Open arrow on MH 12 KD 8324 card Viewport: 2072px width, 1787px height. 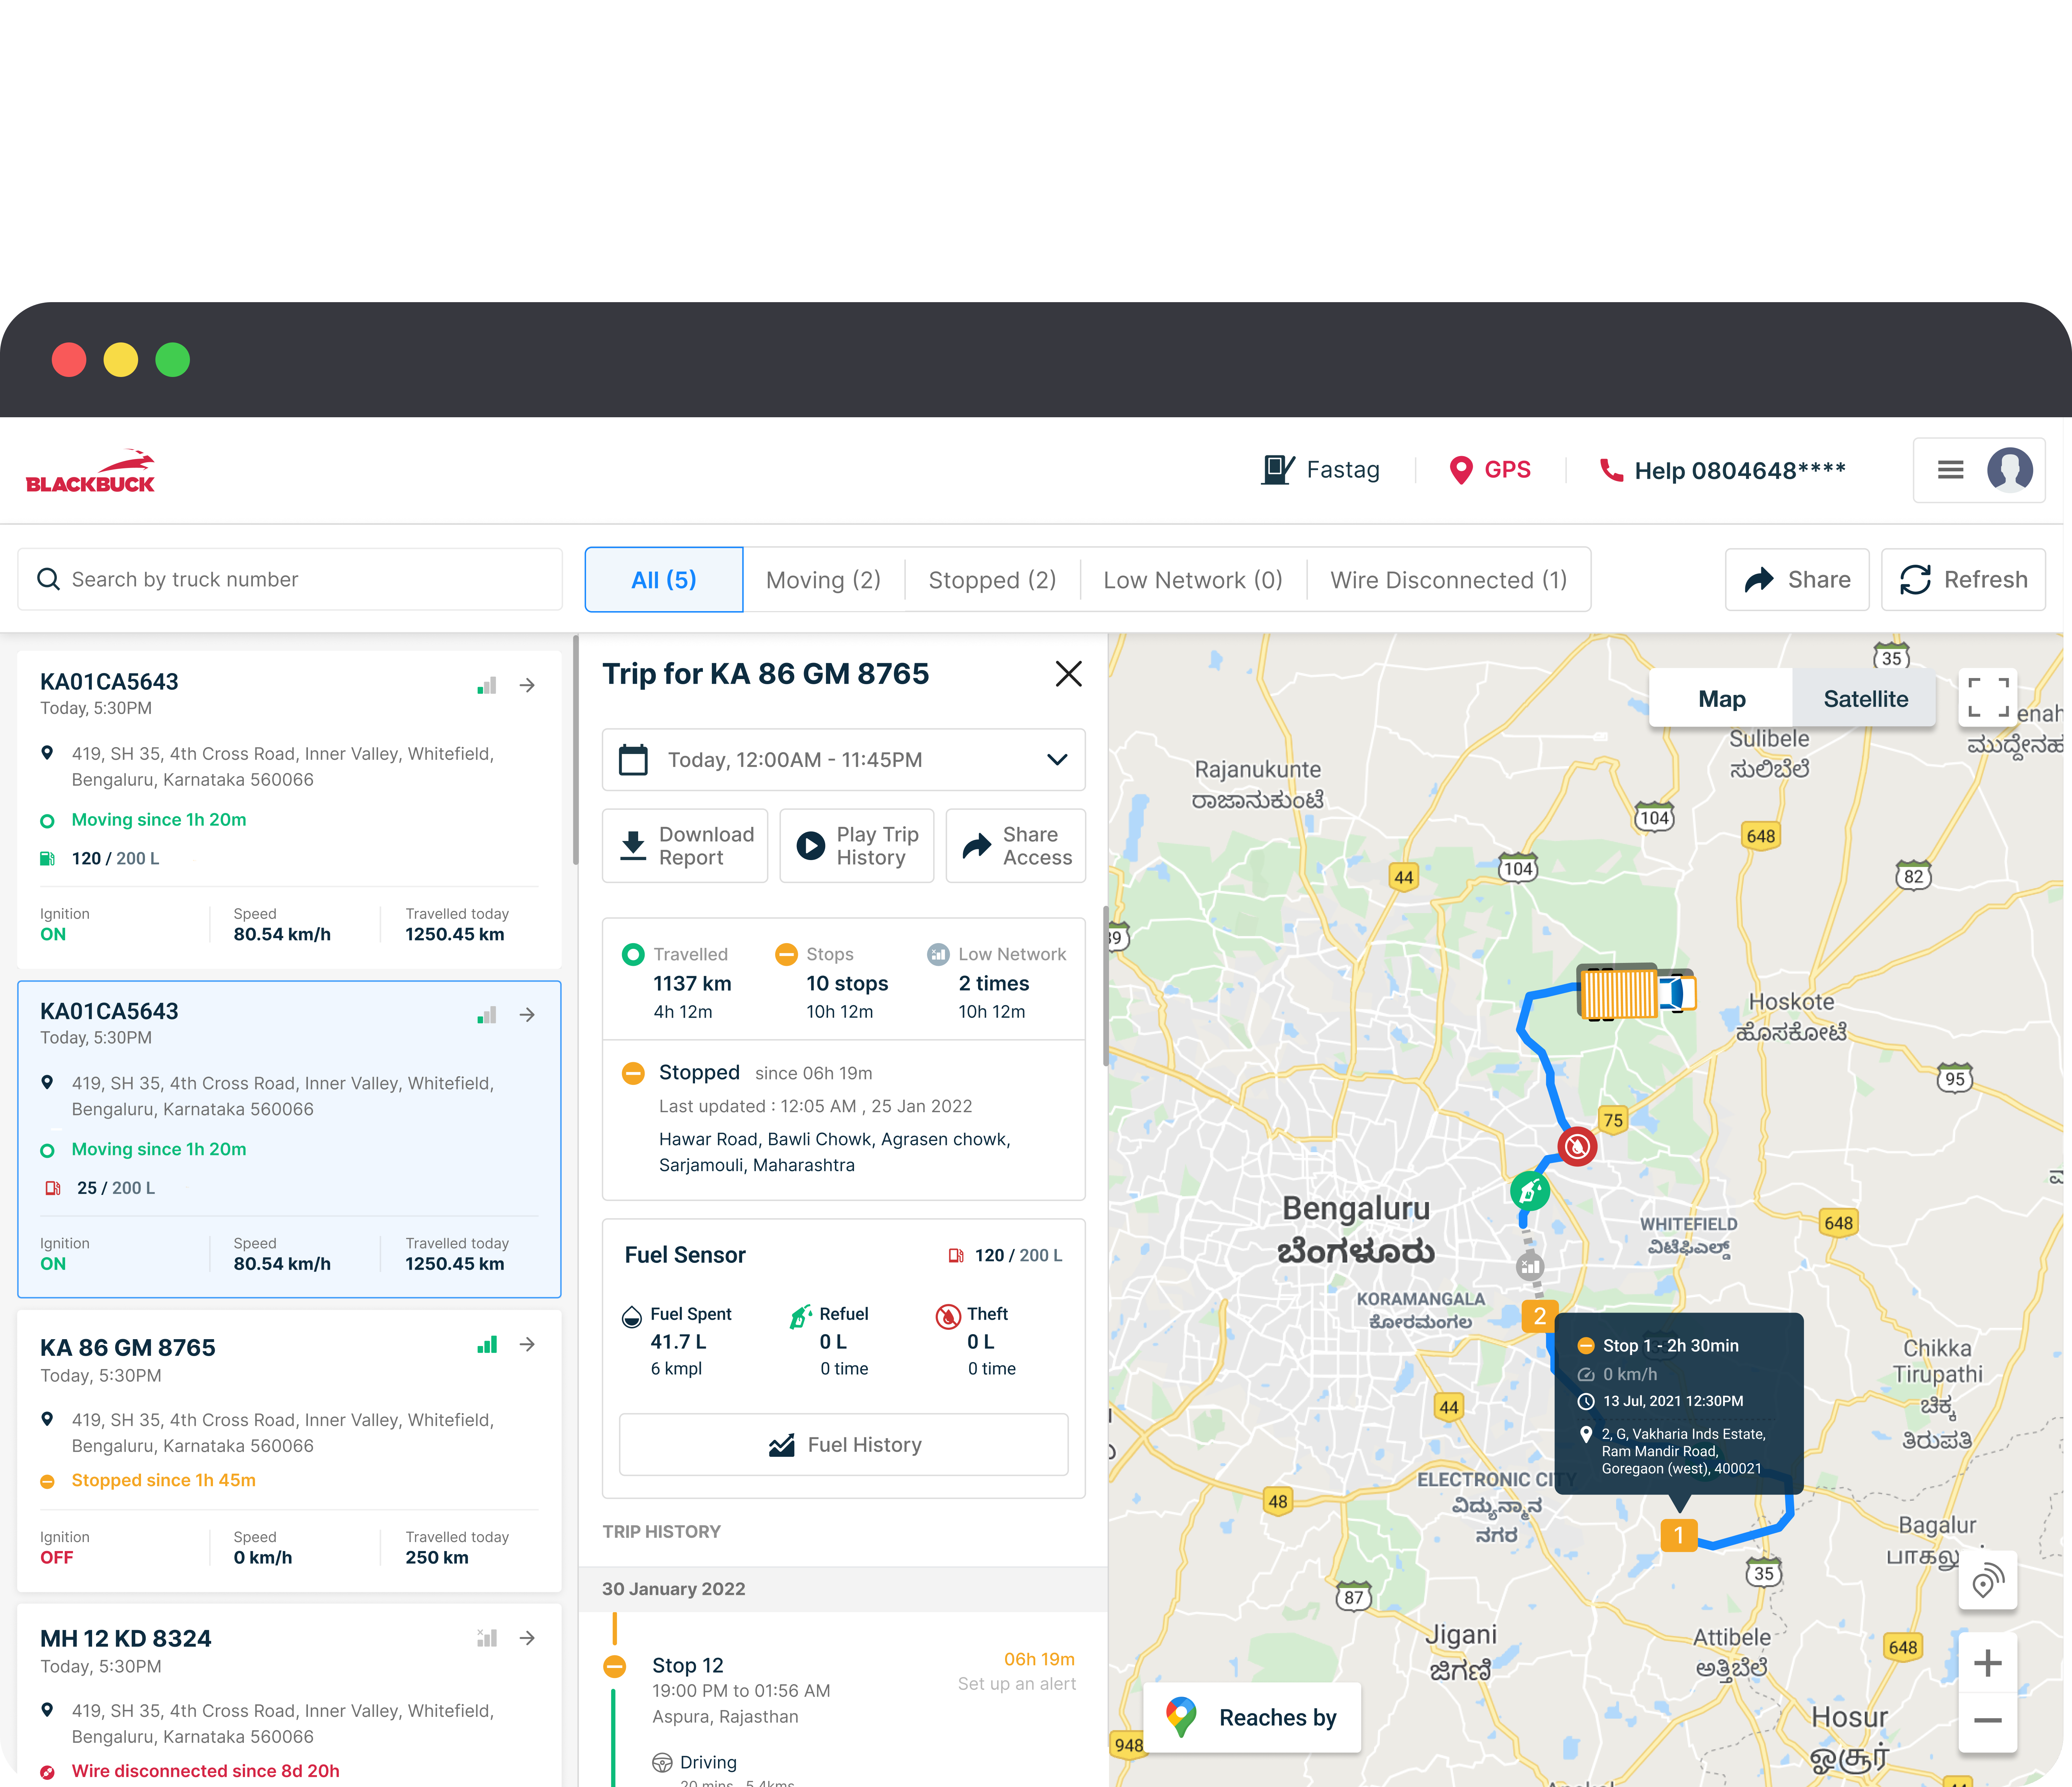point(527,1638)
